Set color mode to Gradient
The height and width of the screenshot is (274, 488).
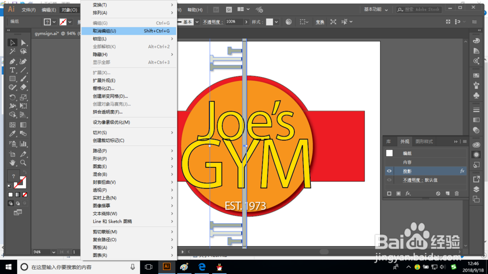pyautogui.click(x=18, y=195)
